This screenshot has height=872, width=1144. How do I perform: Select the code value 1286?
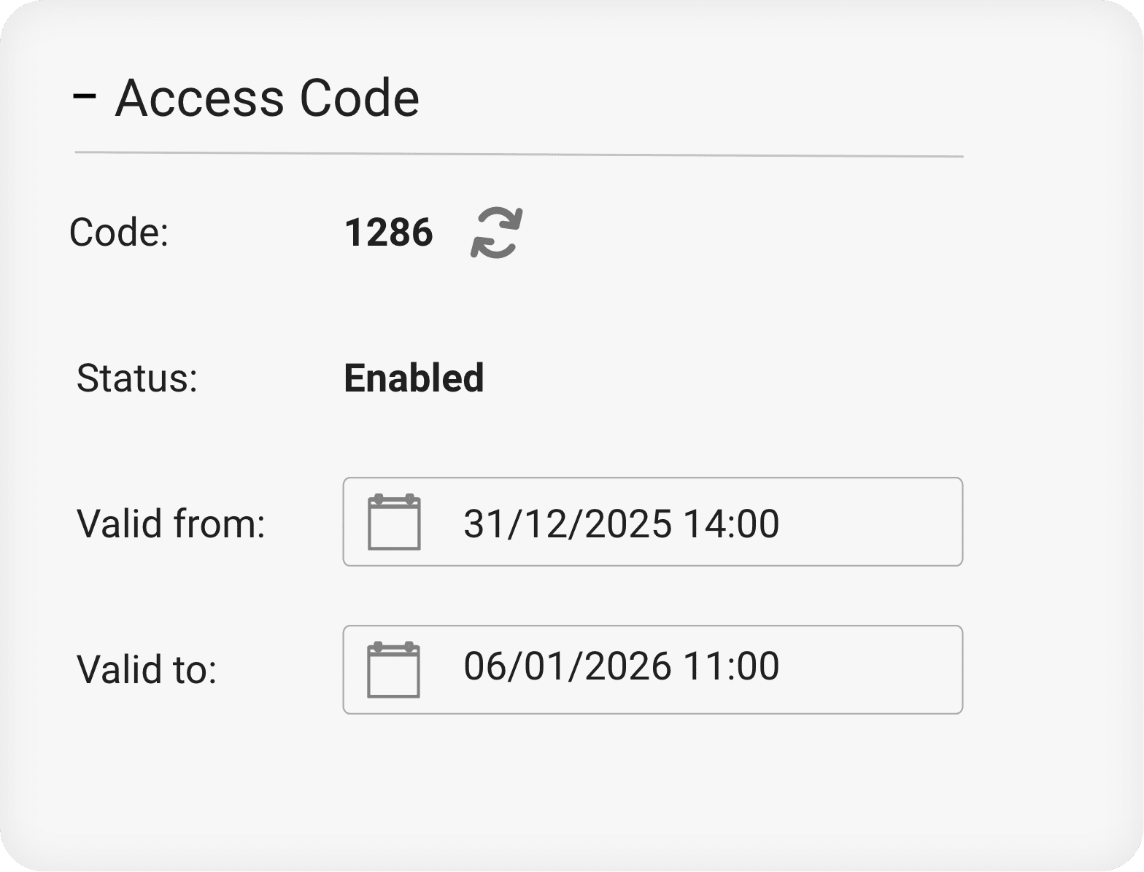[x=388, y=233]
